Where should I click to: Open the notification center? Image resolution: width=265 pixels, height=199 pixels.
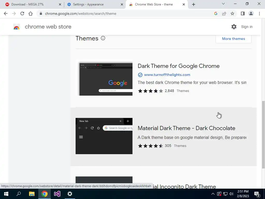pyautogui.click(x=257, y=194)
